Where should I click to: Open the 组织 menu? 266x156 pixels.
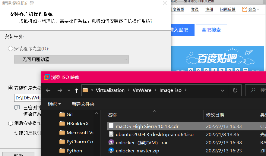coord(54,104)
